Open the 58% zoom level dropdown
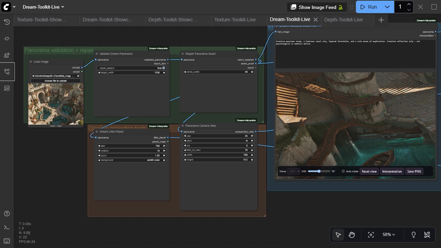 (389, 235)
